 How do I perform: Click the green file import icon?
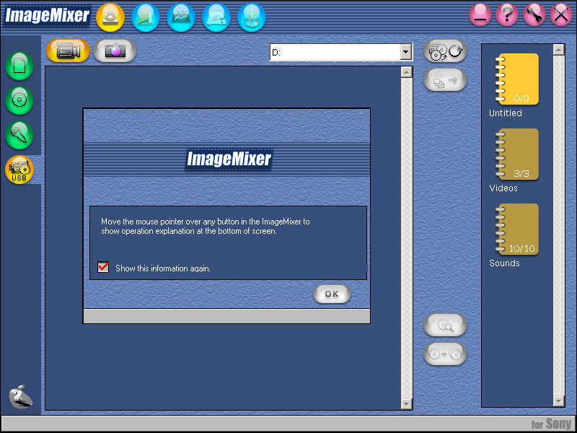(x=19, y=66)
